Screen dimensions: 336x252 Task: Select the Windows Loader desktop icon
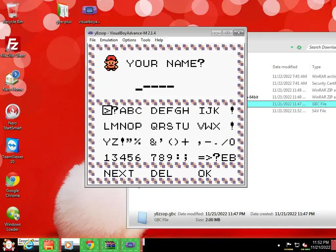pyautogui.click(x=12, y=219)
